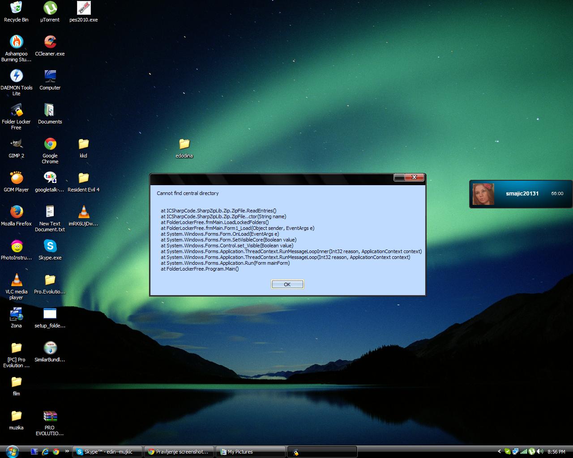573x458 pixels.
Task: Select the PRO EVOLUTION WinRAR archive icon
Action: click(50, 423)
